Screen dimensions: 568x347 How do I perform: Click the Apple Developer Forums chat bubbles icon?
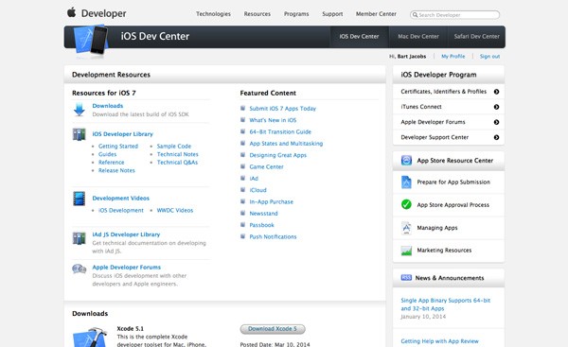pos(79,269)
